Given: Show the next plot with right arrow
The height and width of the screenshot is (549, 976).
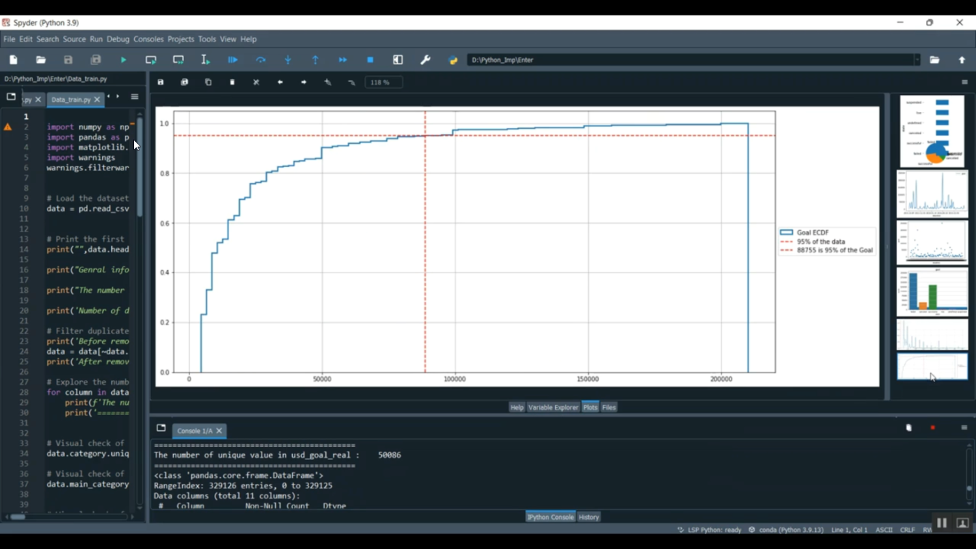Looking at the screenshot, I should click(x=304, y=83).
